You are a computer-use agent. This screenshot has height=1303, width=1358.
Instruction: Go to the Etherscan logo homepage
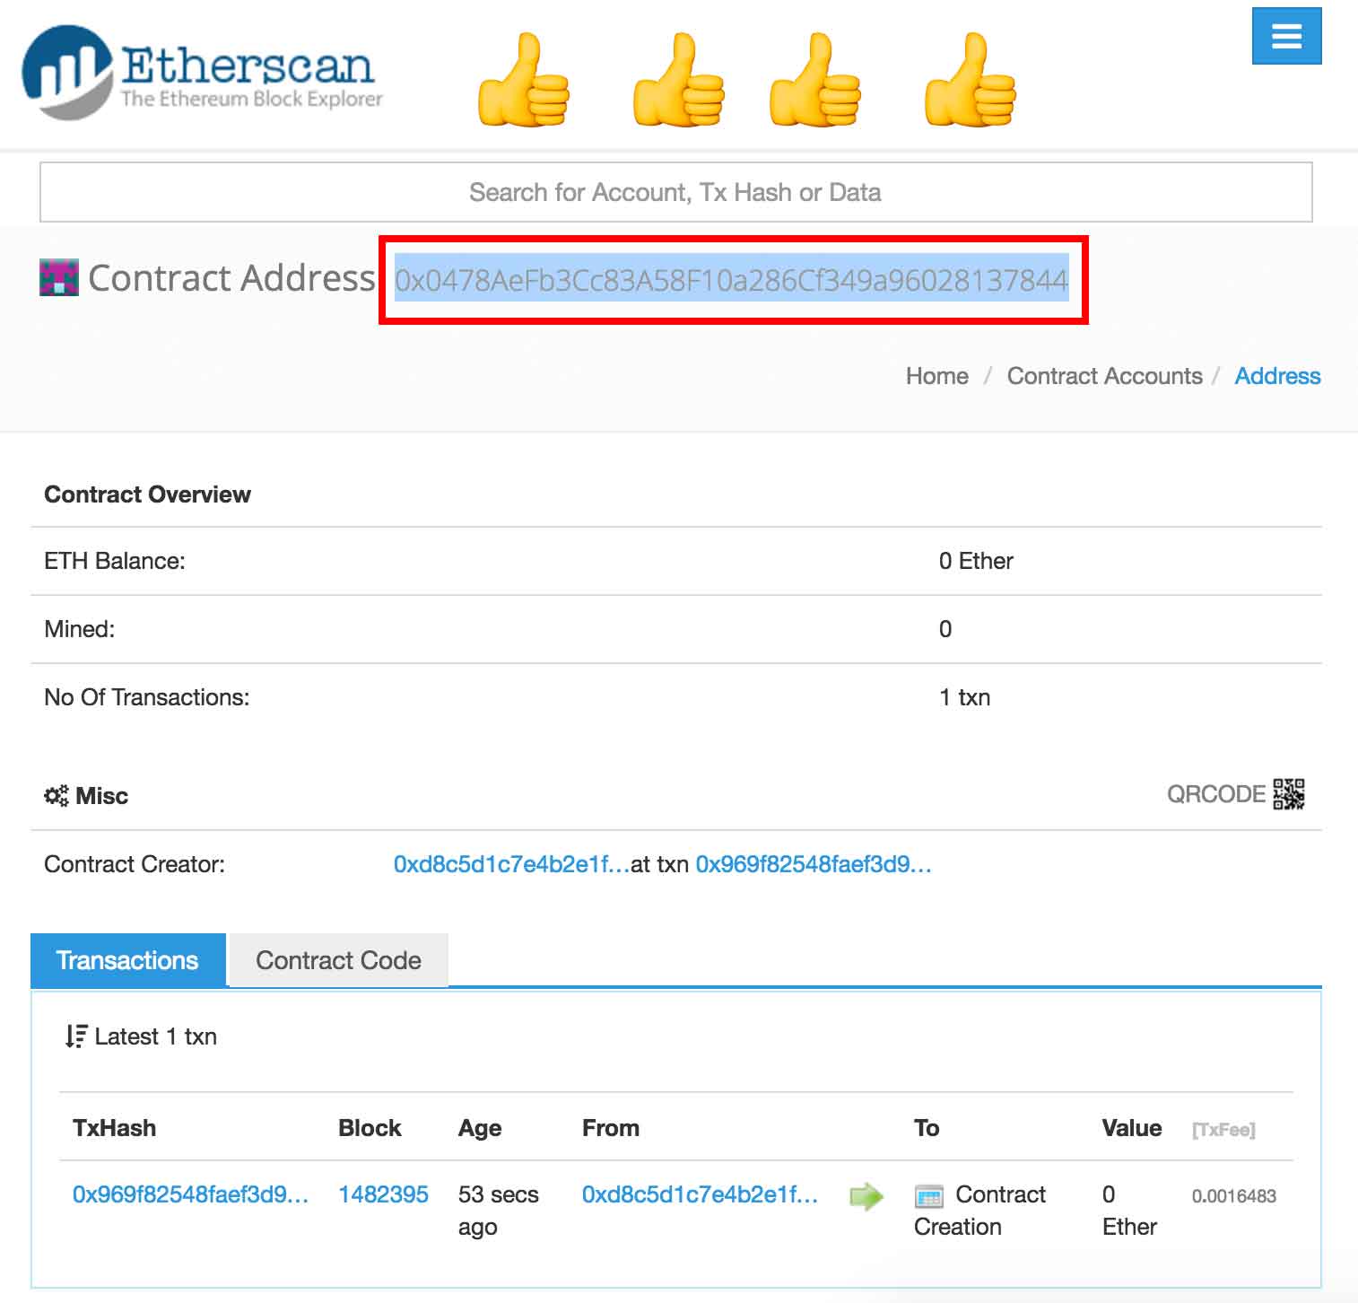pyautogui.click(x=203, y=73)
